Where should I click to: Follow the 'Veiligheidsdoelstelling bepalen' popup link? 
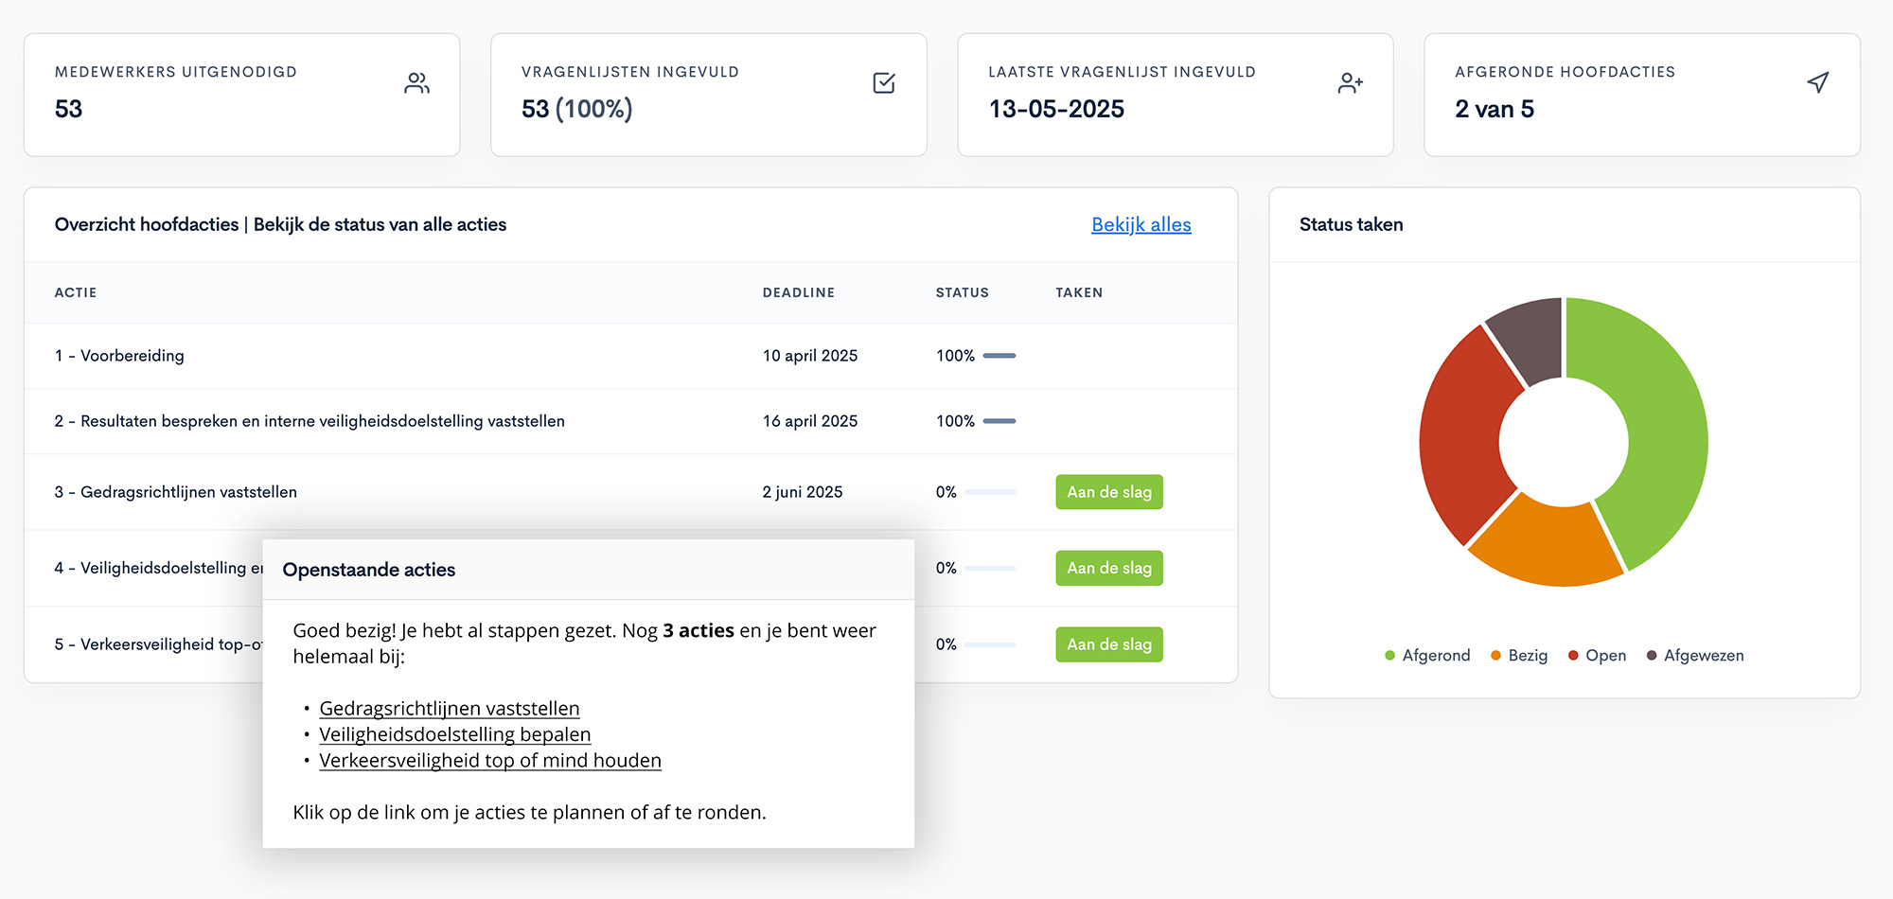click(454, 734)
